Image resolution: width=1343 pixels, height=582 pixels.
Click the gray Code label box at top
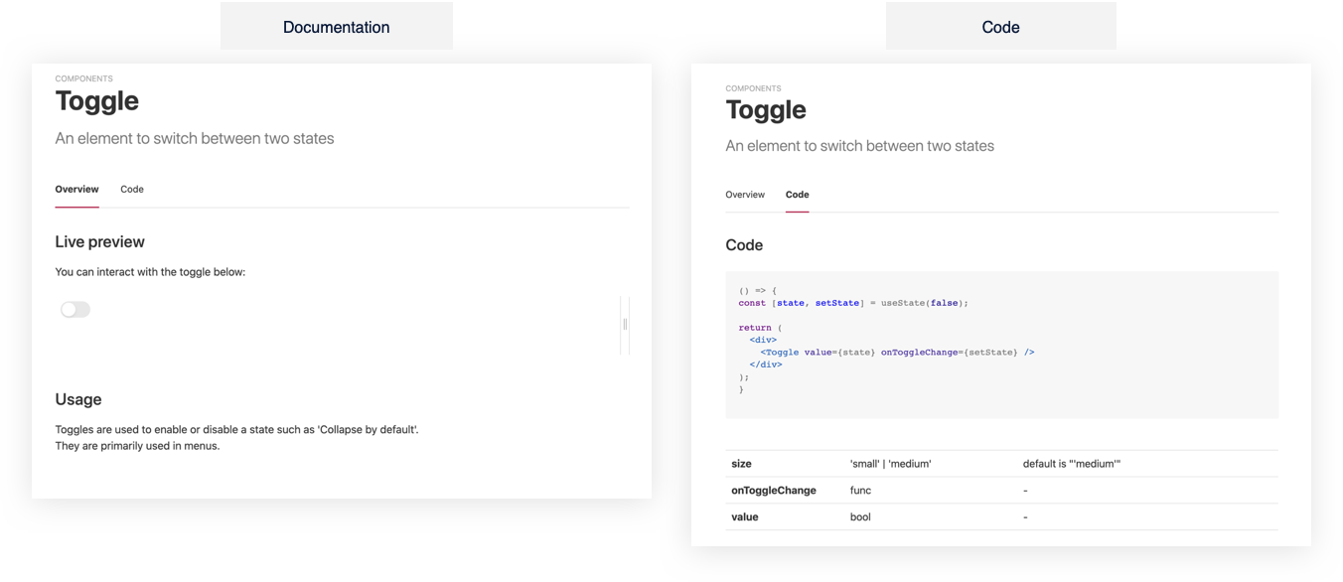click(x=1000, y=27)
